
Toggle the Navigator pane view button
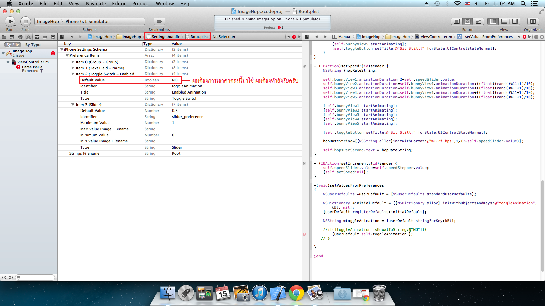pos(493,21)
